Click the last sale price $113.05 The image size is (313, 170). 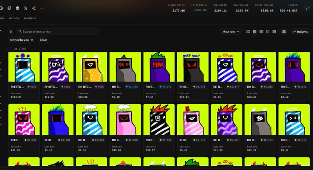coord(16,97)
